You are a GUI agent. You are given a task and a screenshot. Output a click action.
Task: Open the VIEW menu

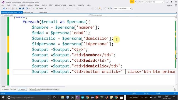click(14, 5)
